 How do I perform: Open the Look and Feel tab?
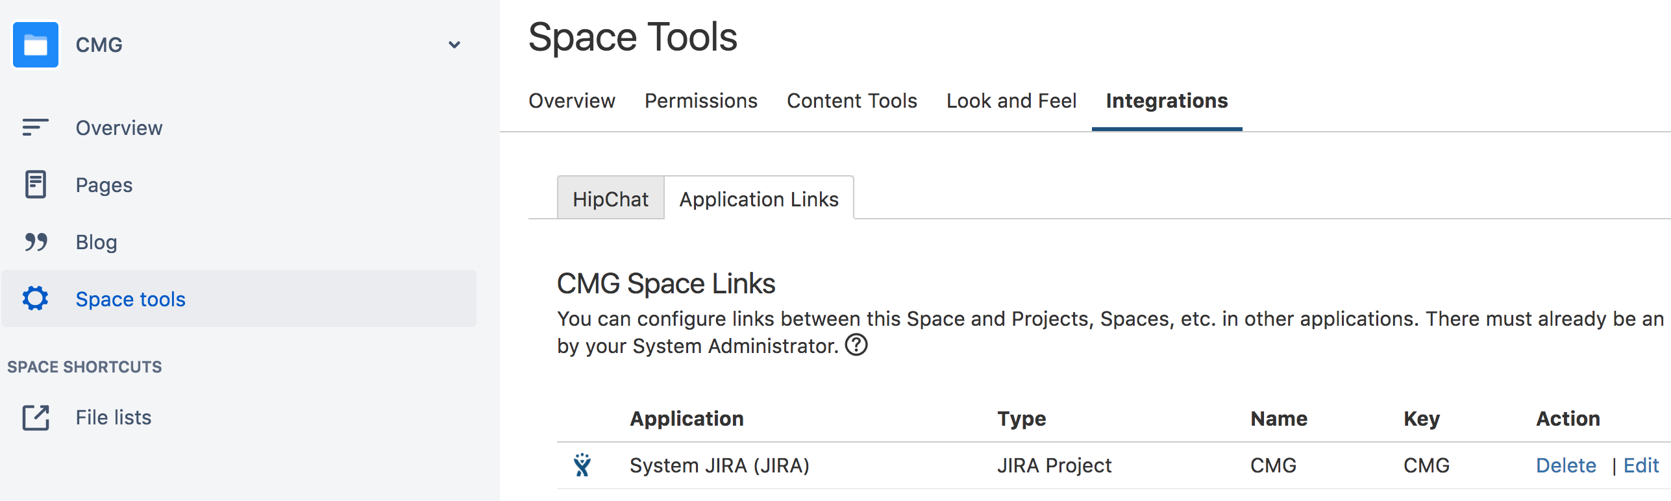1011,101
